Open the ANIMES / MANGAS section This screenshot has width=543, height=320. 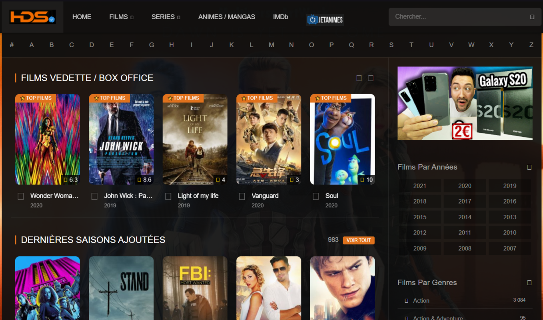click(x=227, y=17)
